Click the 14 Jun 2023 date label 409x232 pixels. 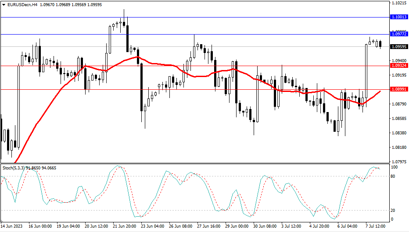click(x=12, y=227)
